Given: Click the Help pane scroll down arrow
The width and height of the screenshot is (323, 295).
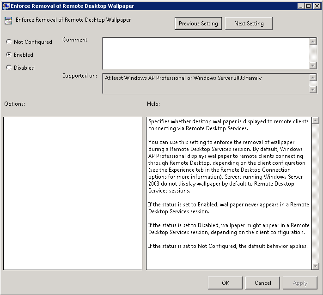Looking at the screenshot, I should [x=316, y=266].
